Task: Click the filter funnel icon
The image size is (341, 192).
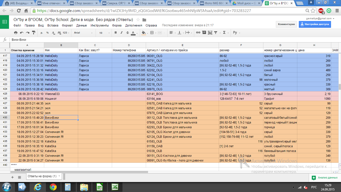Action: pos(216,33)
